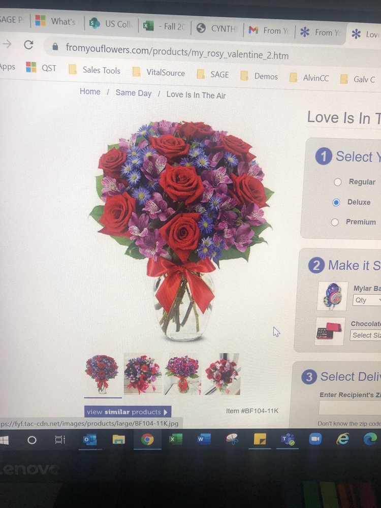
Task: Click the Same Day breadcrumb link
Action: (x=133, y=93)
